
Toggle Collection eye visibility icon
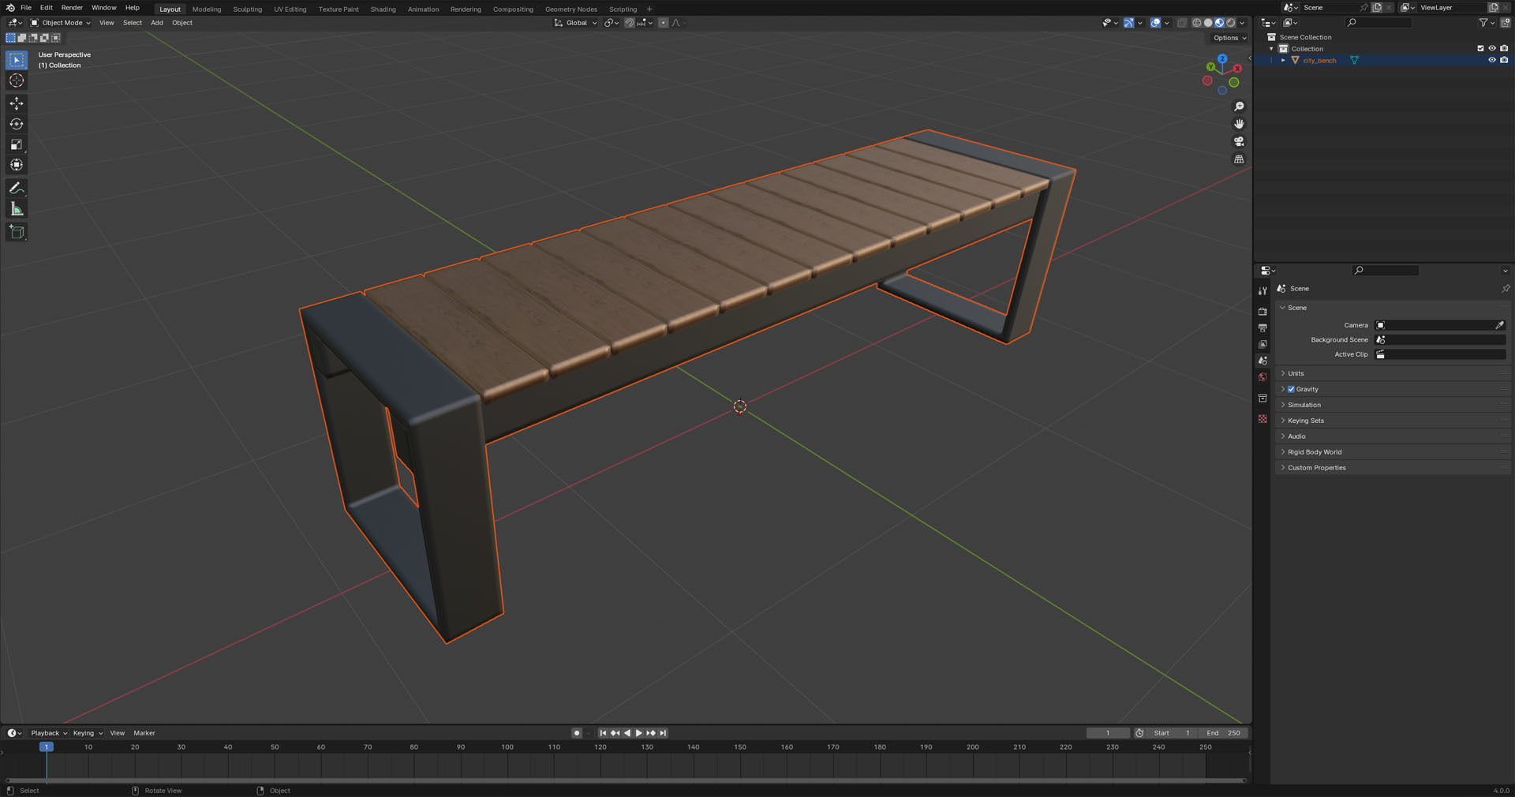[1492, 48]
